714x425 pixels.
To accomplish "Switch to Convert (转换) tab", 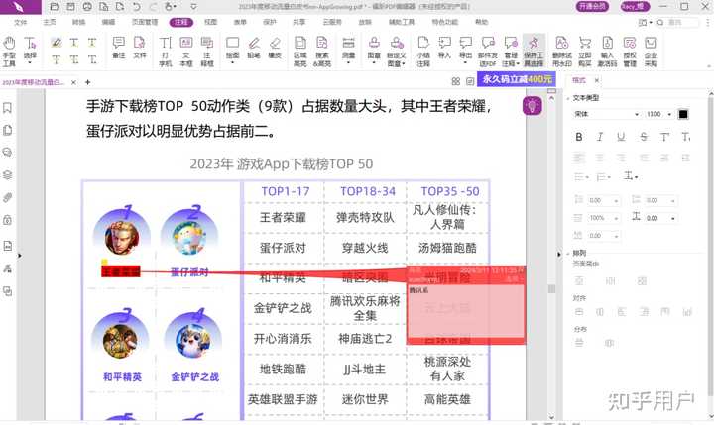I will (x=78, y=22).
